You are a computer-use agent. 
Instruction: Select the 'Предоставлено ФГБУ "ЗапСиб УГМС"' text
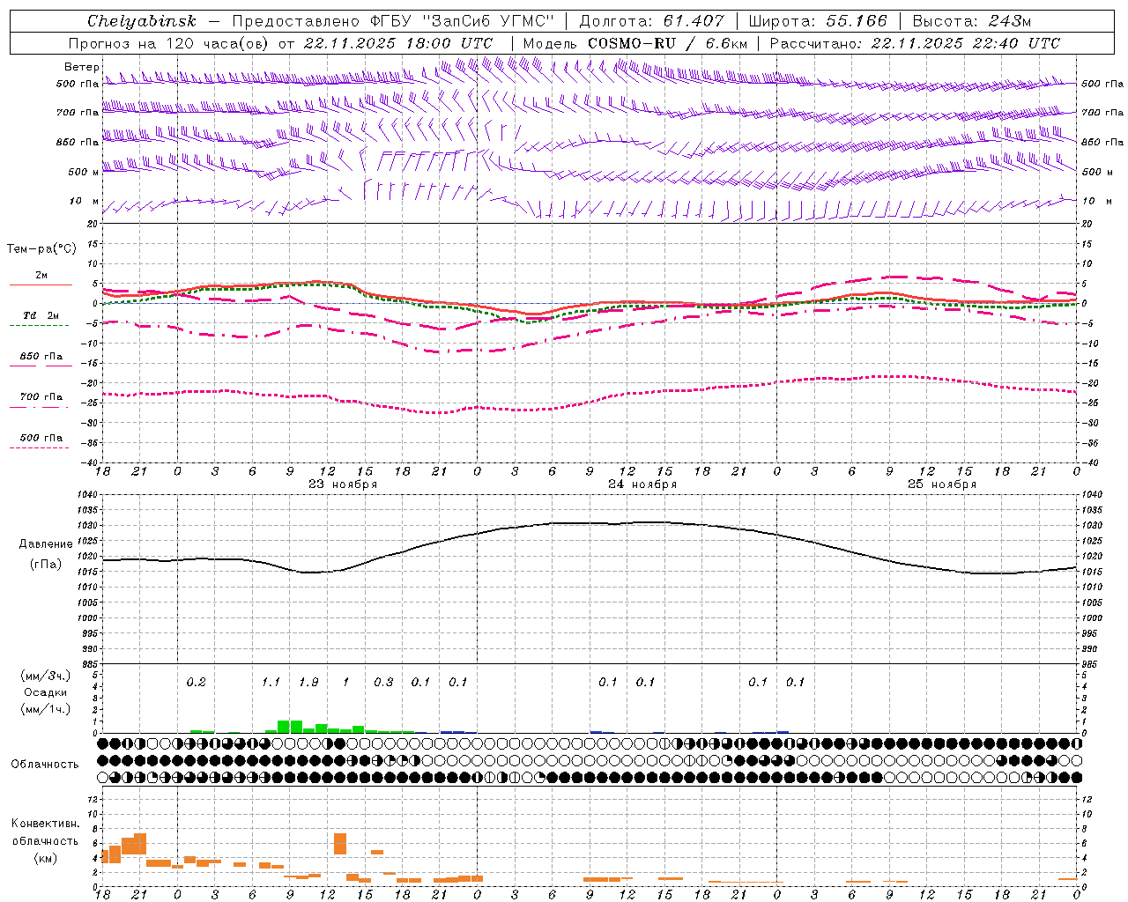point(393,21)
